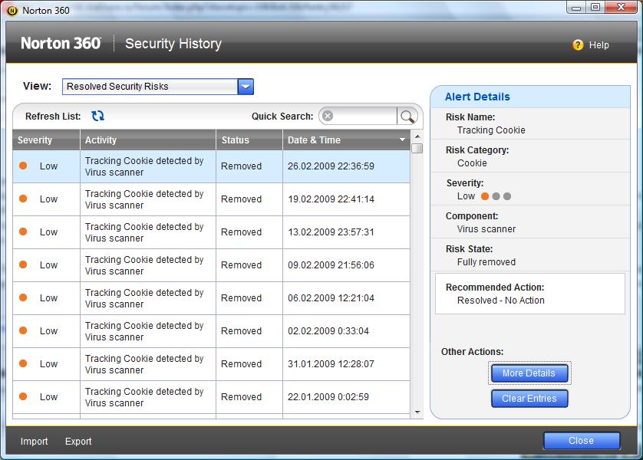643x460 pixels.
Task: Click the blue Close button
Action: point(582,441)
